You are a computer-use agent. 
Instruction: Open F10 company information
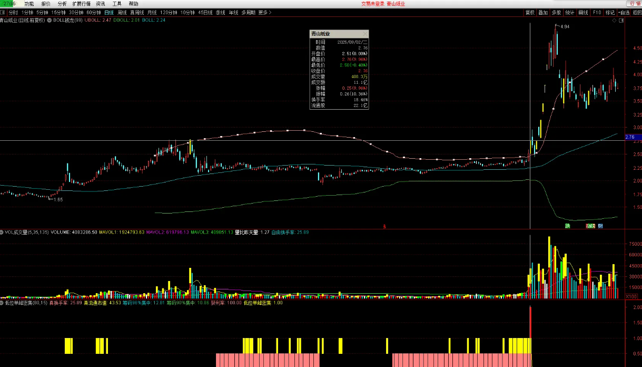tap(597, 12)
